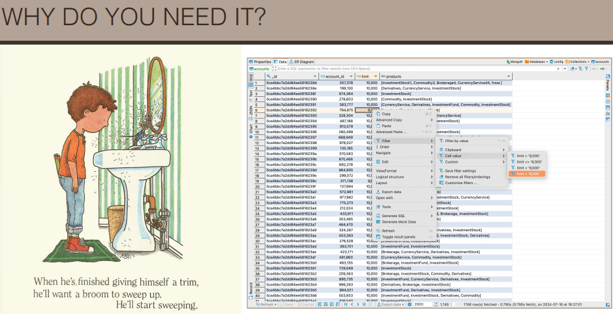Open Logical structure submenu
This screenshot has height=314, width=613.
404,177
